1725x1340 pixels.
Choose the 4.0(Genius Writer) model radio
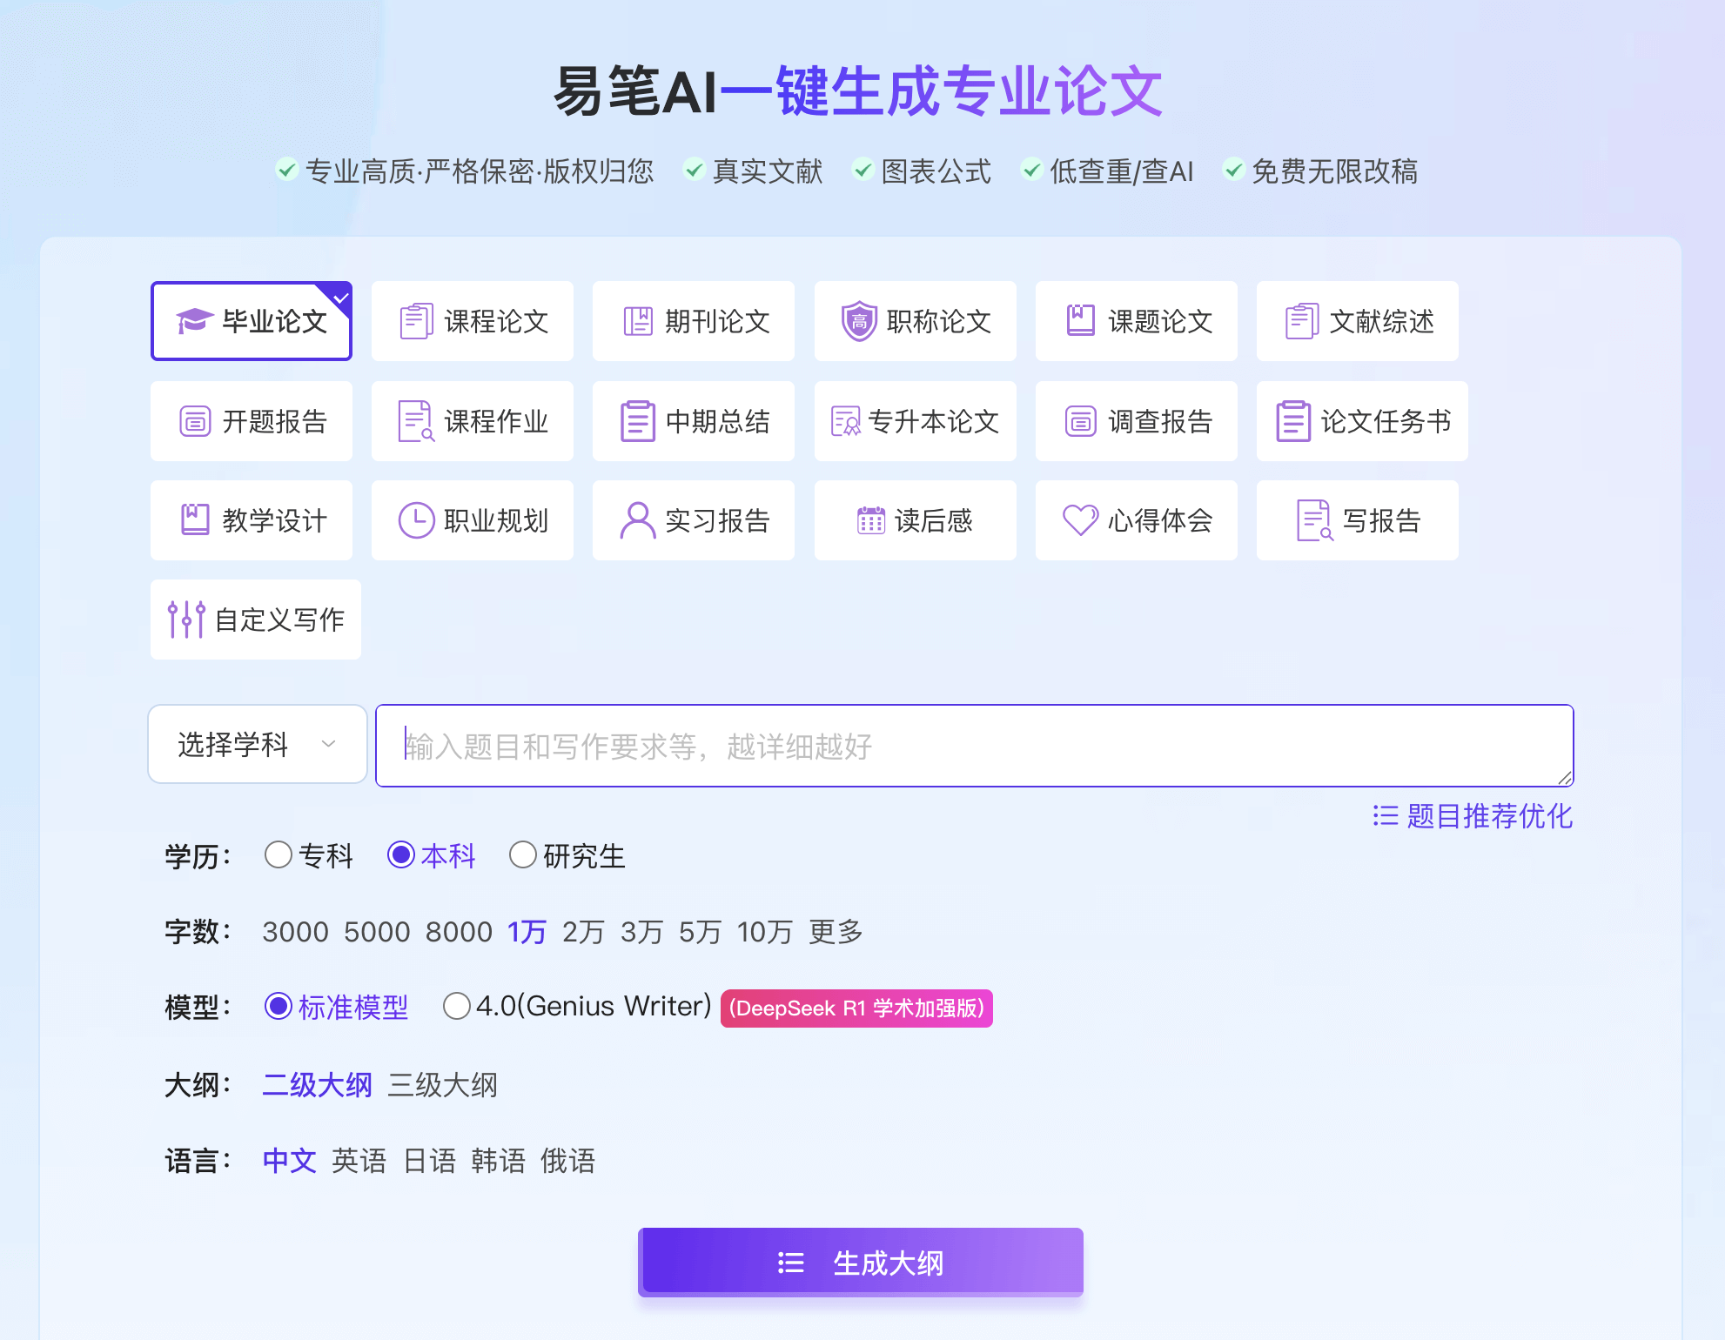pyautogui.click(x=457, y=1007)
